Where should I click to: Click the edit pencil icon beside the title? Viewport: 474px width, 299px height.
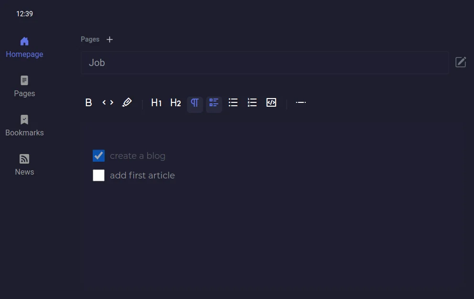(x=461, y=62)
